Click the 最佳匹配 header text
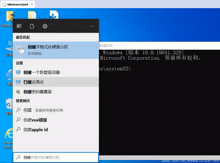 pyautogui.click(x=23, y=37)
